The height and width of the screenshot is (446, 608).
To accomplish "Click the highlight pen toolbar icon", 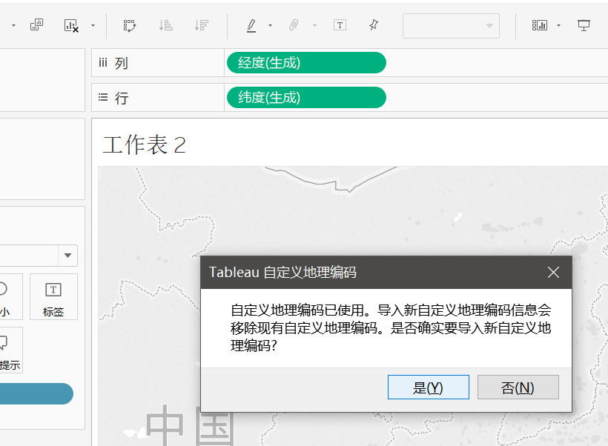I will click(251, 26).
